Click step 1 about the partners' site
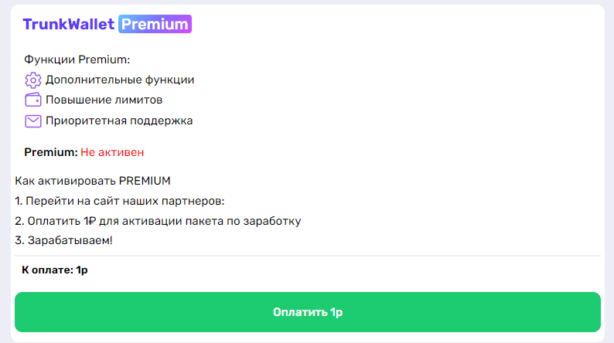 [119, 202]
